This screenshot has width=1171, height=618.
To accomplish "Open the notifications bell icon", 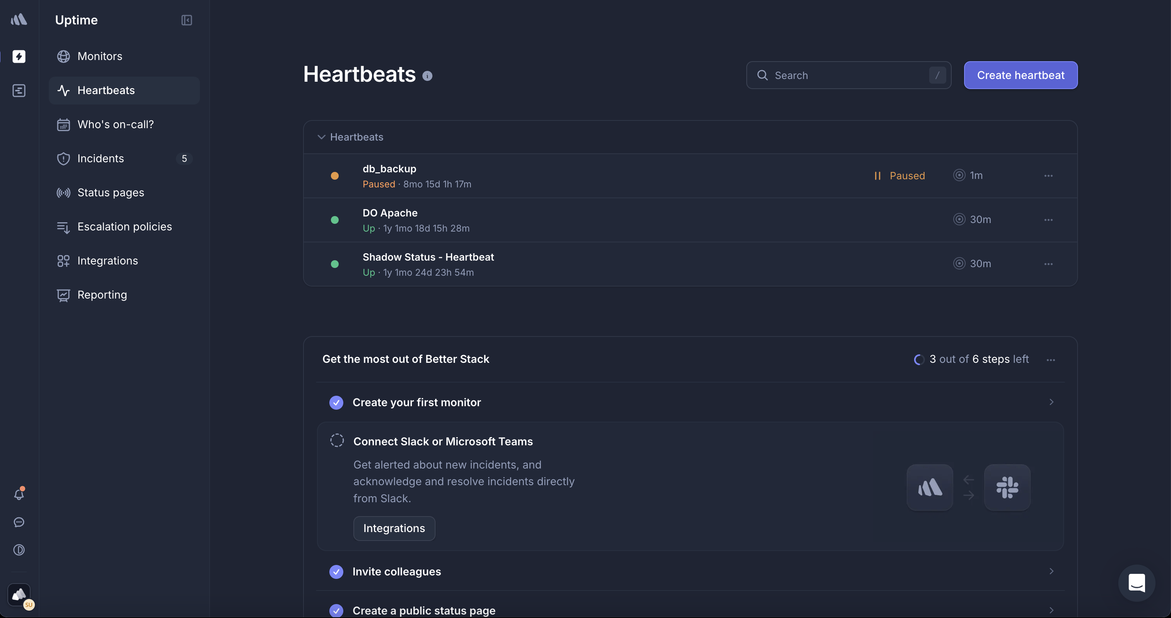I will click(x=19, y=494).
